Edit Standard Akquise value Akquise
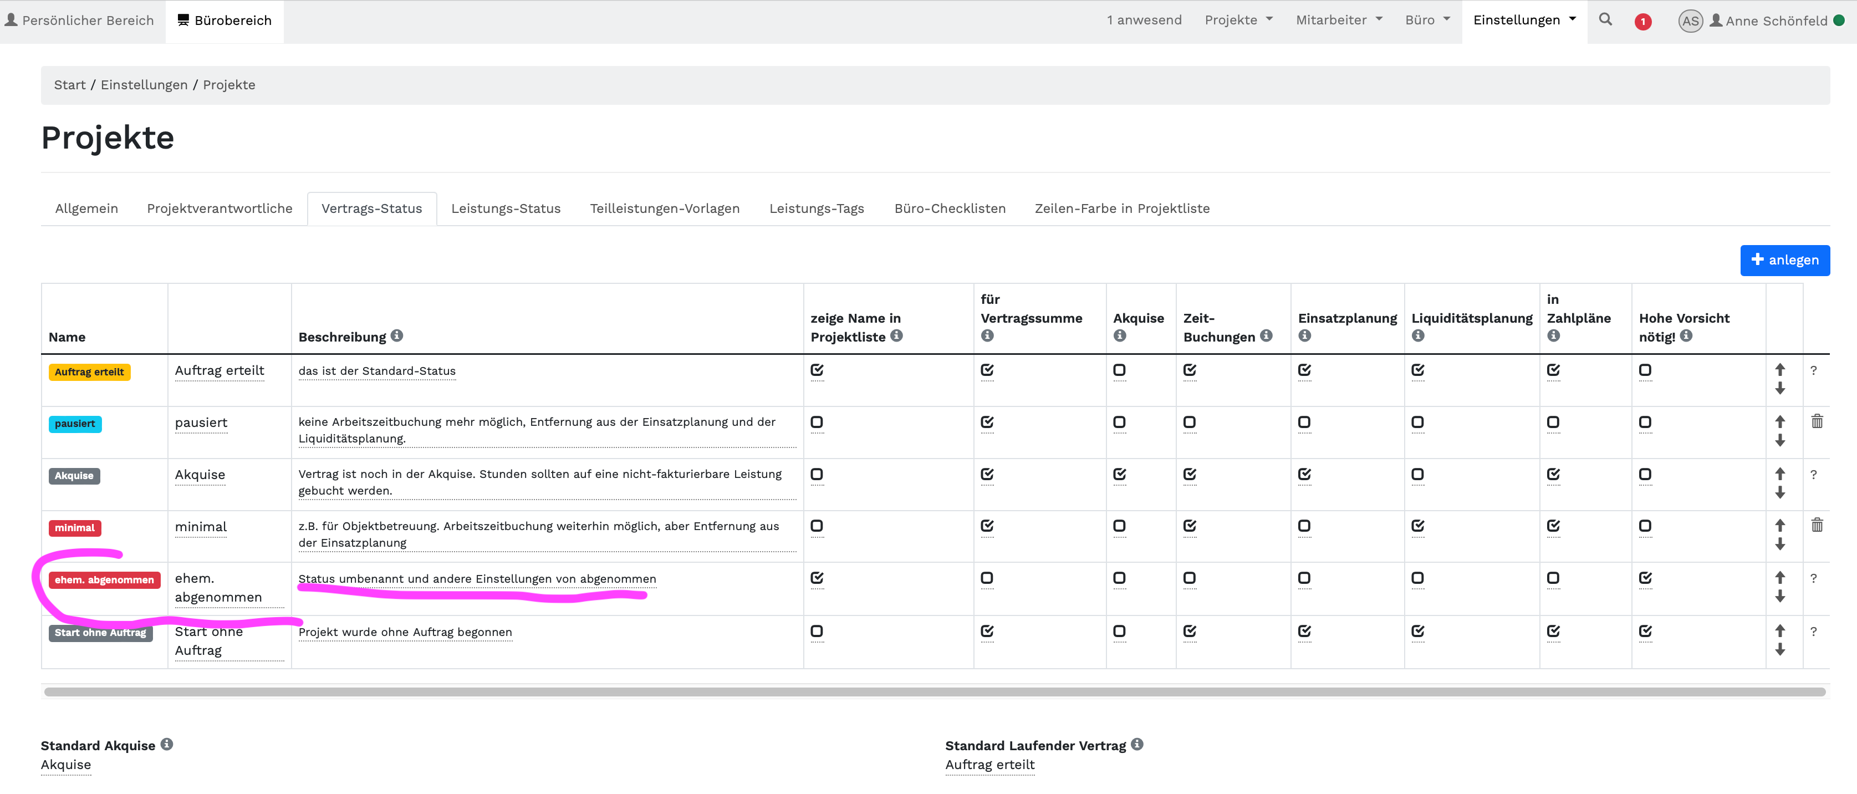Screen dimensions: 1857x794 pos(65,765)
